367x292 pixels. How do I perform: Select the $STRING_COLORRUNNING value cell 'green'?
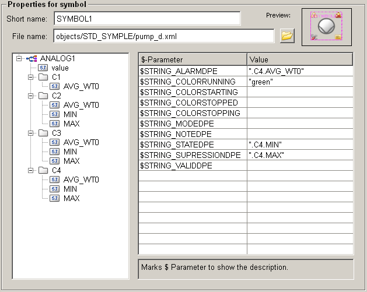299,82
